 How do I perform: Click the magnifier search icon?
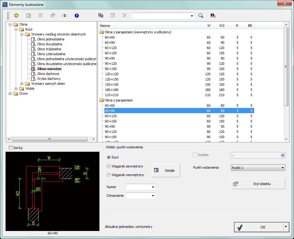tap(201, 15)
